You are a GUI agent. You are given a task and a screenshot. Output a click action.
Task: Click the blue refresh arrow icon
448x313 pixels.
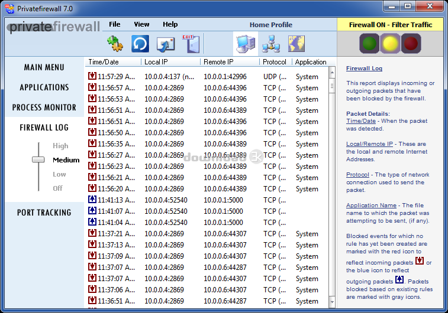tap(140, 44)
